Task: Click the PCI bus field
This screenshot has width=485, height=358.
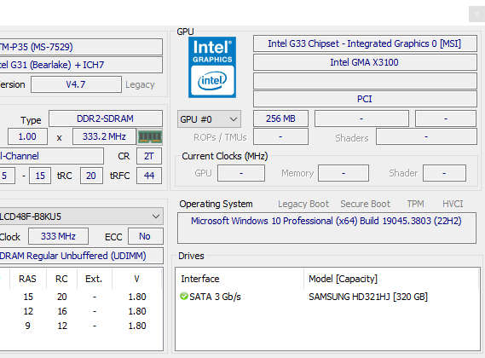Action: tap(365, 99)
